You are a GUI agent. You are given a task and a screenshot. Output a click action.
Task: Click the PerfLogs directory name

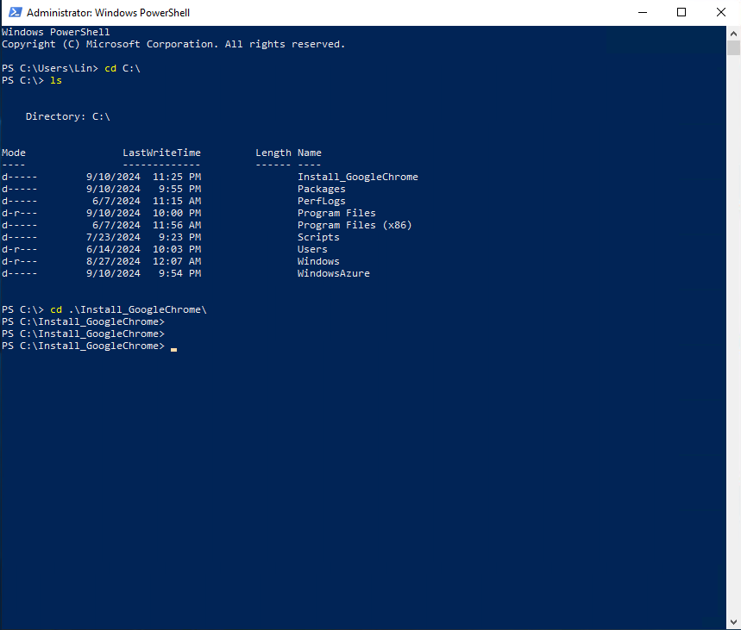point(321,200)
